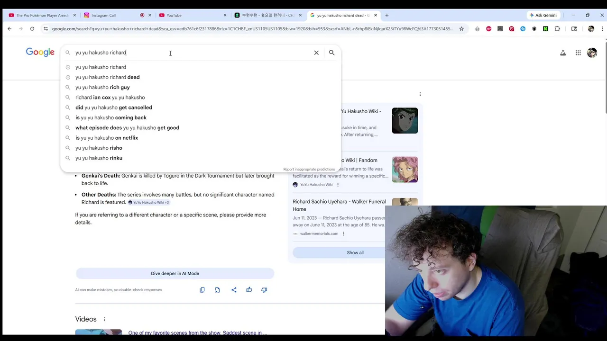Switch to The Pro Pokémon Player tab
This screenshot has height=341, width=607.
[42, 15]
